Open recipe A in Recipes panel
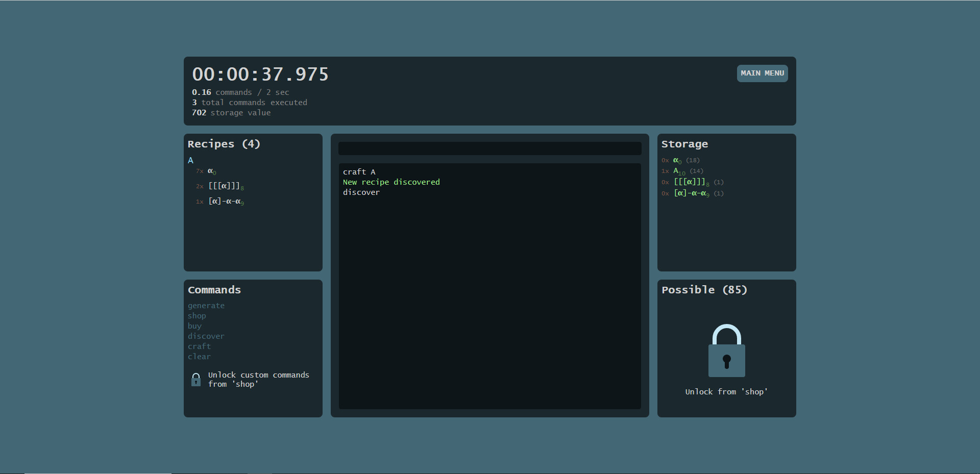The width and height of the screenshot is (980, 474). pyautogui.click(x=190, y=160)
